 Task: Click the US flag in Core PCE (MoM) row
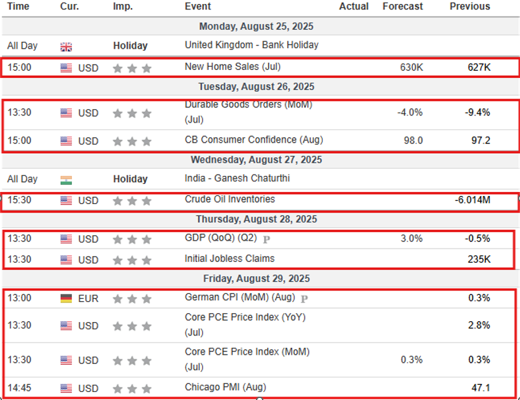66,360
